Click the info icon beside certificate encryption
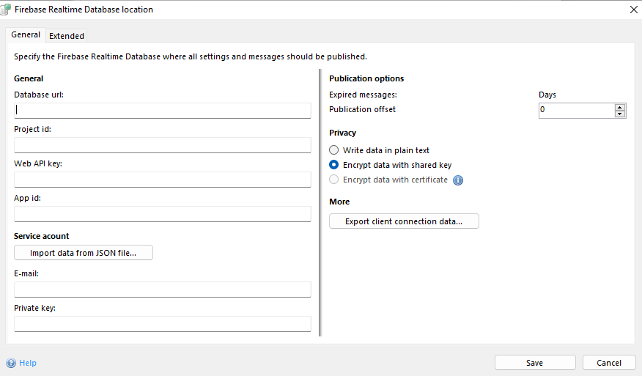This screenshot has width=642, height=376. point(458,180)
